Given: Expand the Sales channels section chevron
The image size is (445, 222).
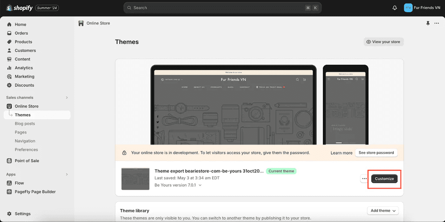Looking at the screenshot, I should (67, 98).
